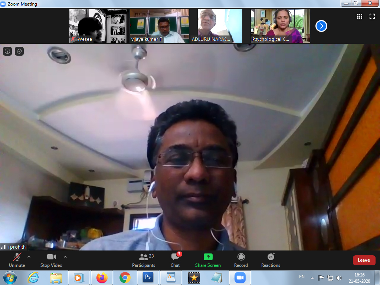Show next participants with blue arrow
The height and width of the screenshot is (285, 380).
pos(321,26)
